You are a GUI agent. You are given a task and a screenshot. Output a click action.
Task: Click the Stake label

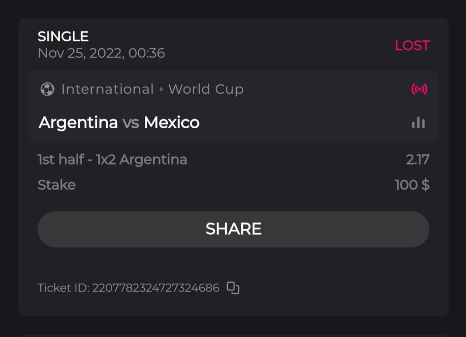(x=56, y=185)
